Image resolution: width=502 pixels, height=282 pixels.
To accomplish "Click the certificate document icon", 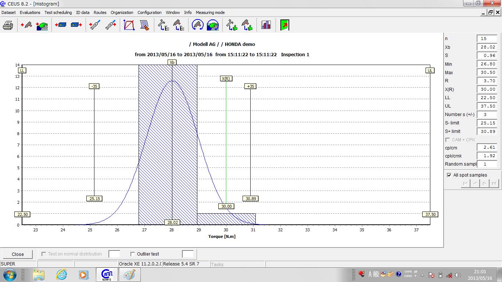I will 144,25.
